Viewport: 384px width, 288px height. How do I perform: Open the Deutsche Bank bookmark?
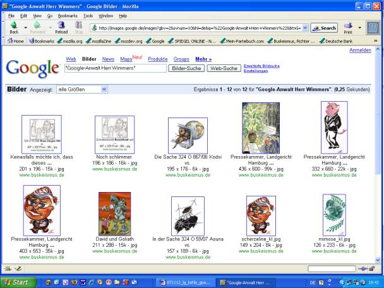coord(336,41)
